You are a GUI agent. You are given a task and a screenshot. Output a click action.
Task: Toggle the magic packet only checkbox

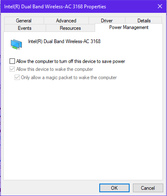click(x=17, y=77)
